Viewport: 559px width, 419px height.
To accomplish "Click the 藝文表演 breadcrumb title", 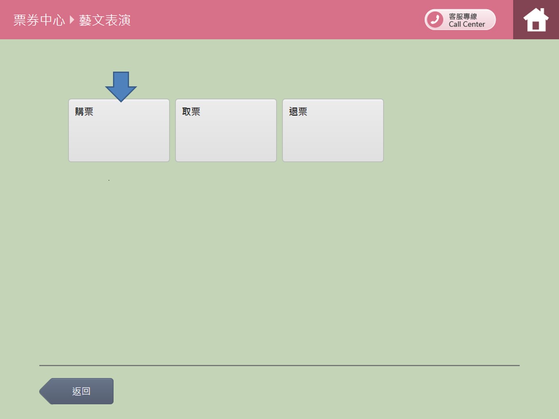I will coord(105,20).
